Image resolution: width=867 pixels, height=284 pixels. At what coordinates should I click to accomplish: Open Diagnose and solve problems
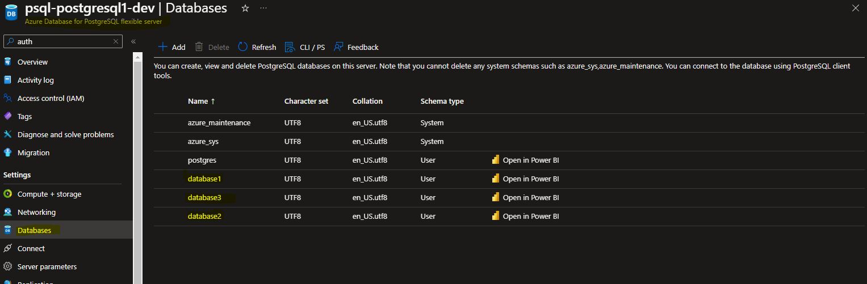[66, 134]
